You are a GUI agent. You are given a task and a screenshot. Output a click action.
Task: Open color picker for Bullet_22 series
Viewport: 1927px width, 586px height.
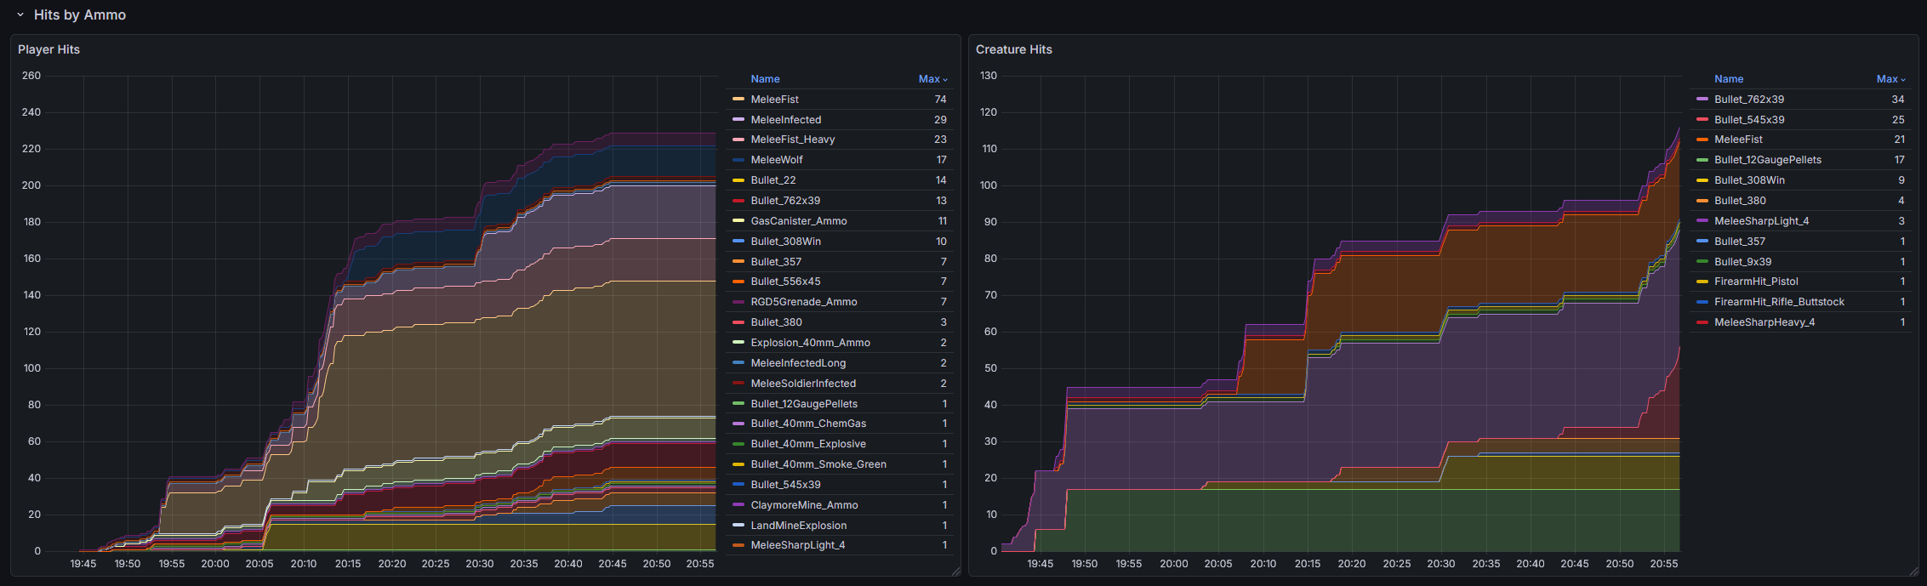[738, 180]
